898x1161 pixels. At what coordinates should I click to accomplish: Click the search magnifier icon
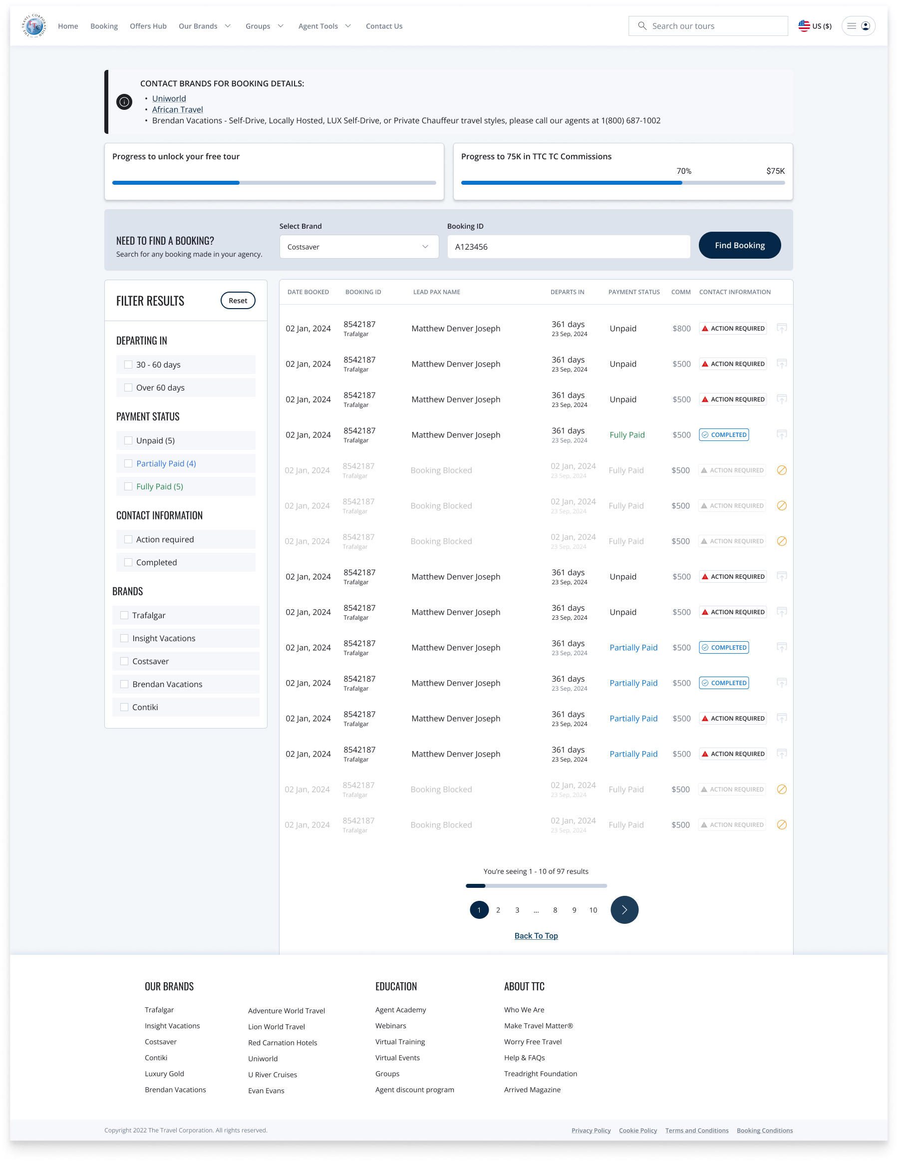point(642,25)
